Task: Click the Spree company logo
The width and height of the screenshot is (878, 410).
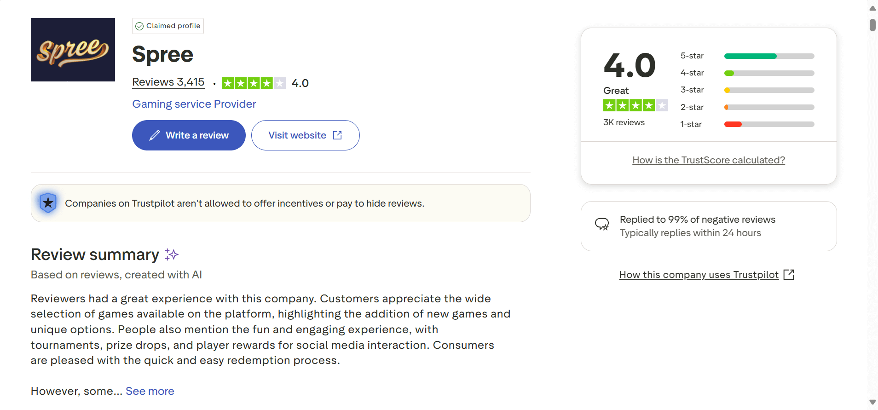Action: (73, 50)
